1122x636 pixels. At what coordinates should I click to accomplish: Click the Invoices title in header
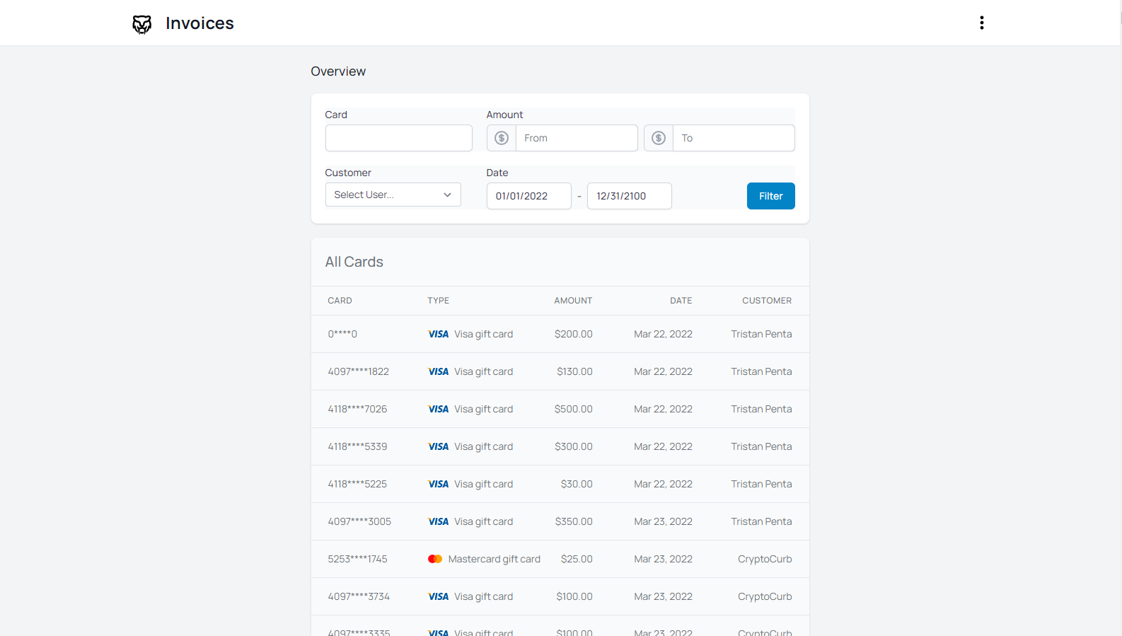(x=199, y=23)
